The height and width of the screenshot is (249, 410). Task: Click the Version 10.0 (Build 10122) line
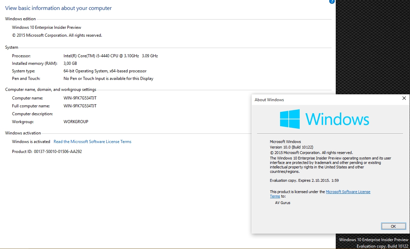click(291, 147)
